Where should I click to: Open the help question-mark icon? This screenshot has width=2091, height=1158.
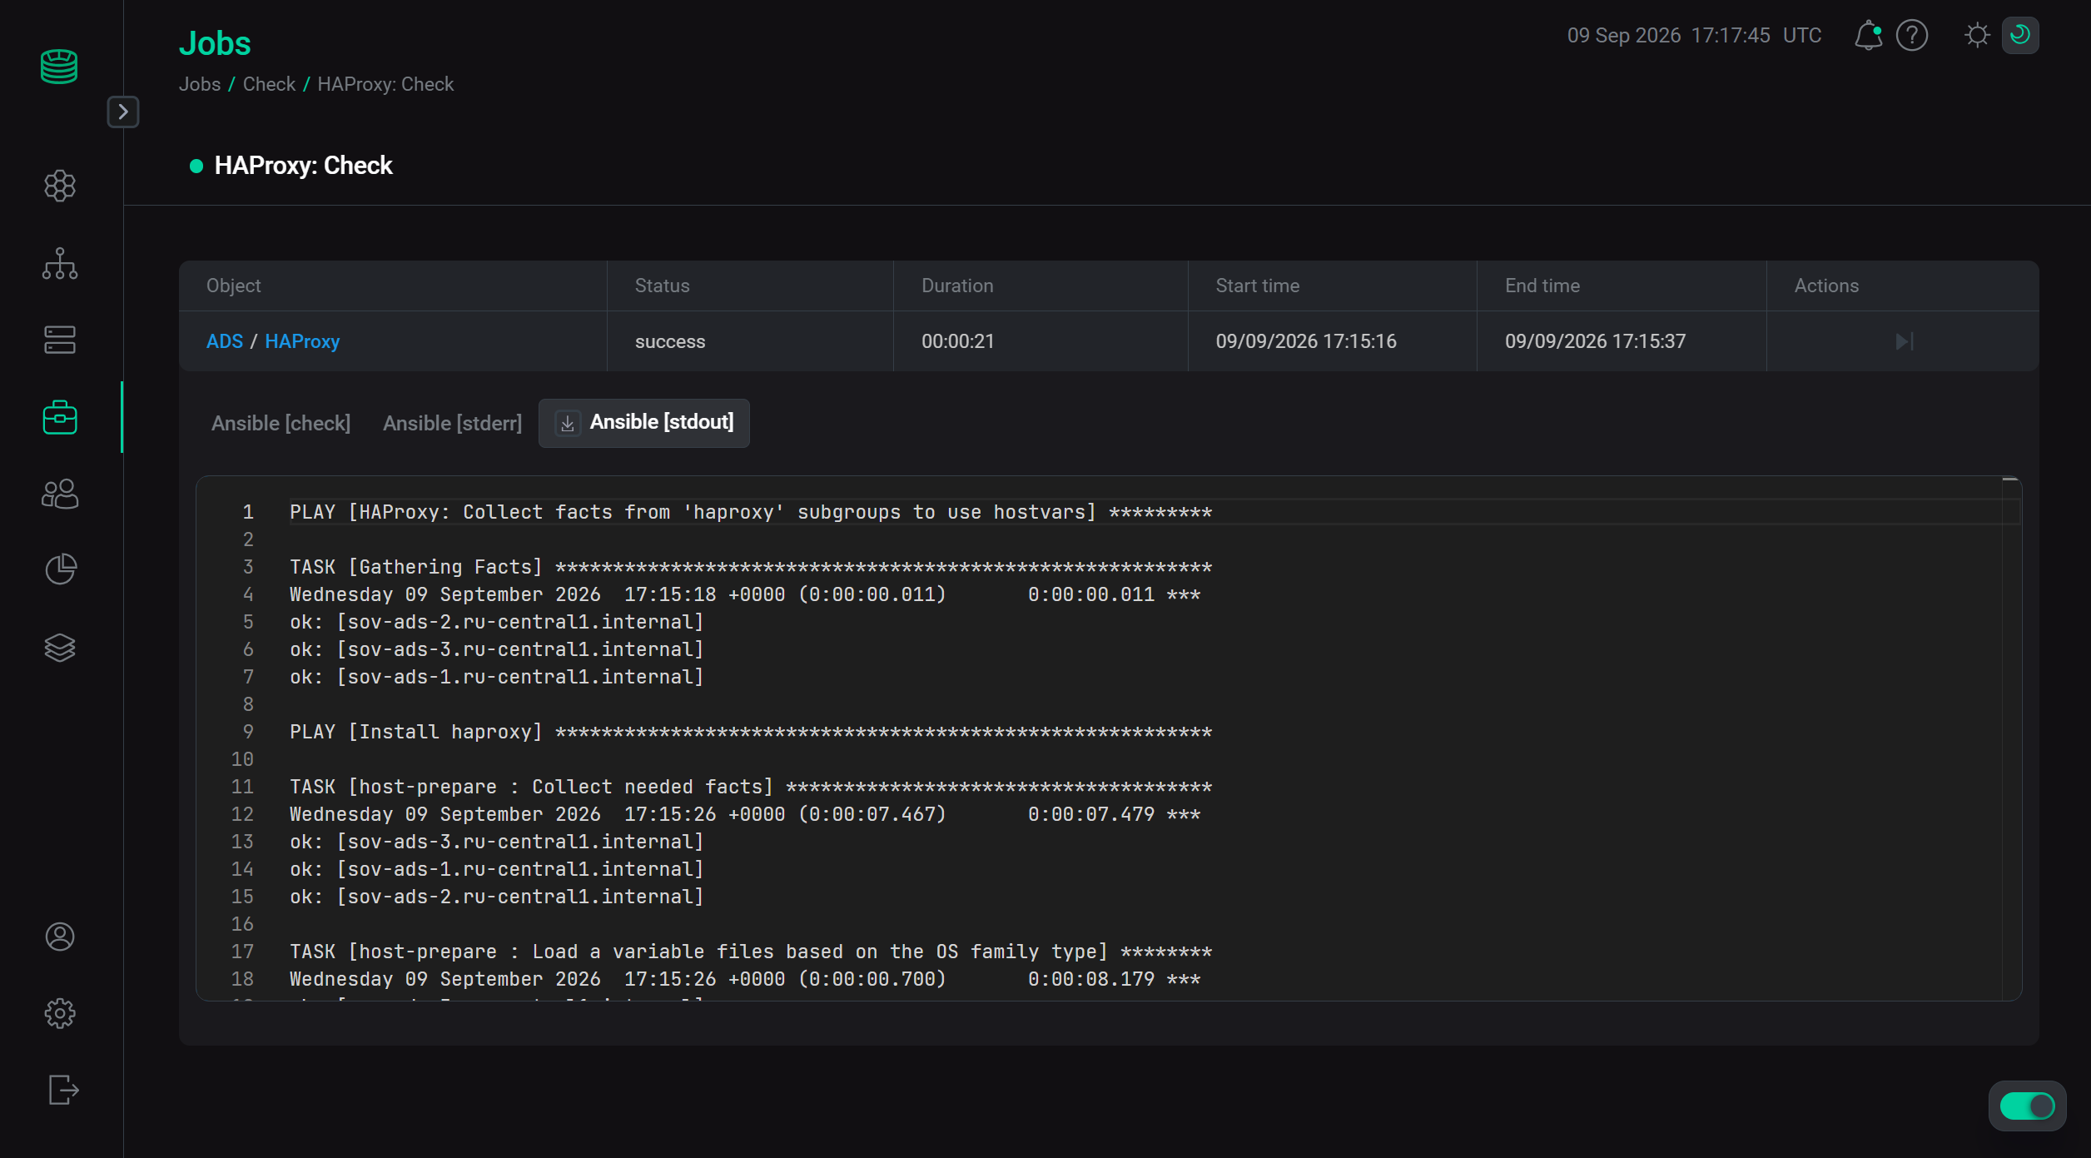pyautogui.click(x=1912, y=35)
